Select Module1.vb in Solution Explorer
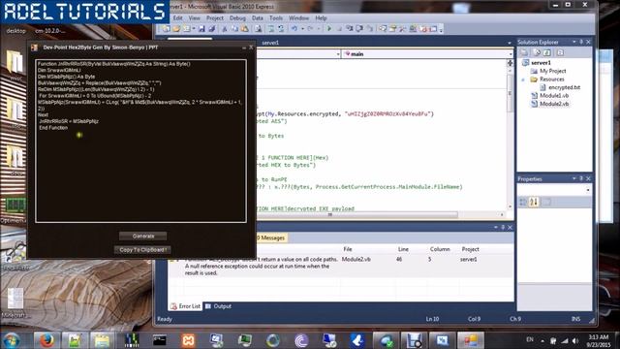This screenshot has width=620, height=349. [x=554, y=95]
